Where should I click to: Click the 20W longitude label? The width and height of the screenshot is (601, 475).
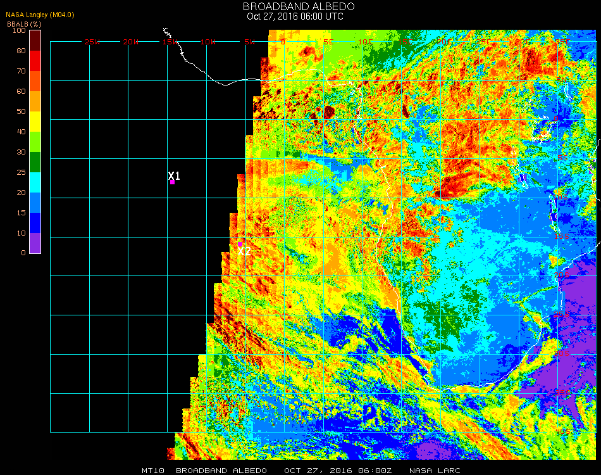pos(131,42)
